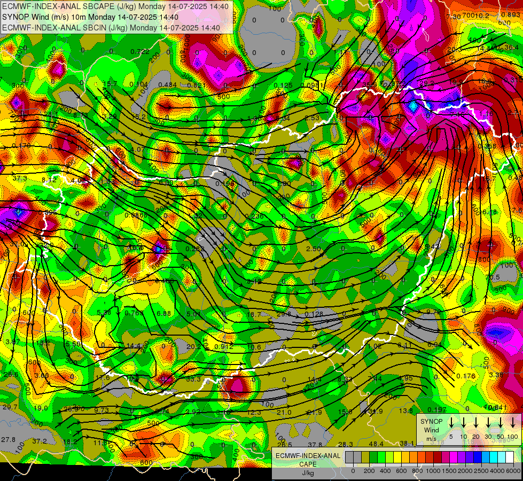The height and width of the screenshot is (481, 523).
Task: Click the 0.484 value on the map
Action: pos(167,85)
